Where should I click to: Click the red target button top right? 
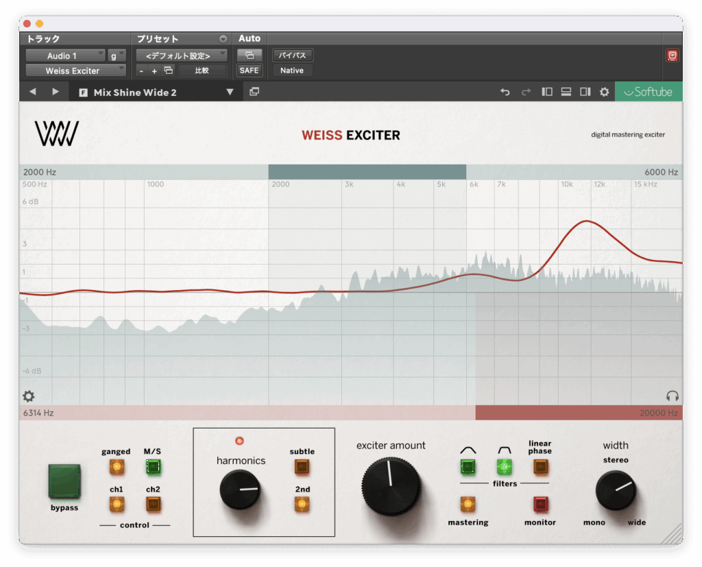(672, 56)
